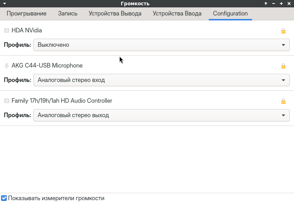Screen dimensions: 294x203
Task: Click the Configuration tab
Action: coord(230,14)
